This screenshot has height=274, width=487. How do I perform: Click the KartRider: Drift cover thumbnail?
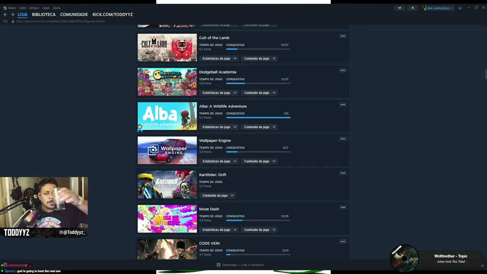167,185
